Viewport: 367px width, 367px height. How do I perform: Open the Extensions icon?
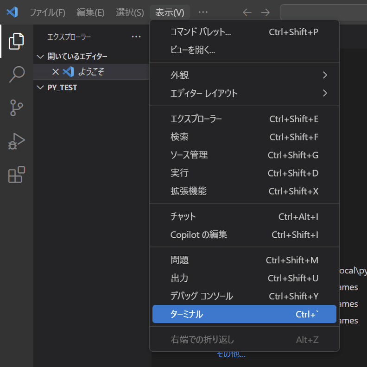click(x=16, y=175)
